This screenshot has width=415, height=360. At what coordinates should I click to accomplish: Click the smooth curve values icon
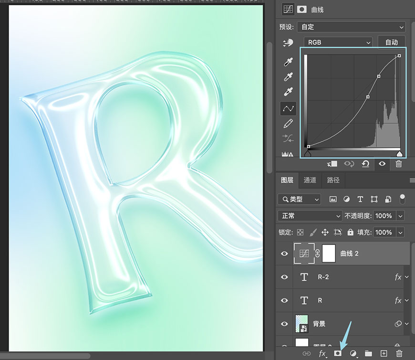click(x=288, y=138)
